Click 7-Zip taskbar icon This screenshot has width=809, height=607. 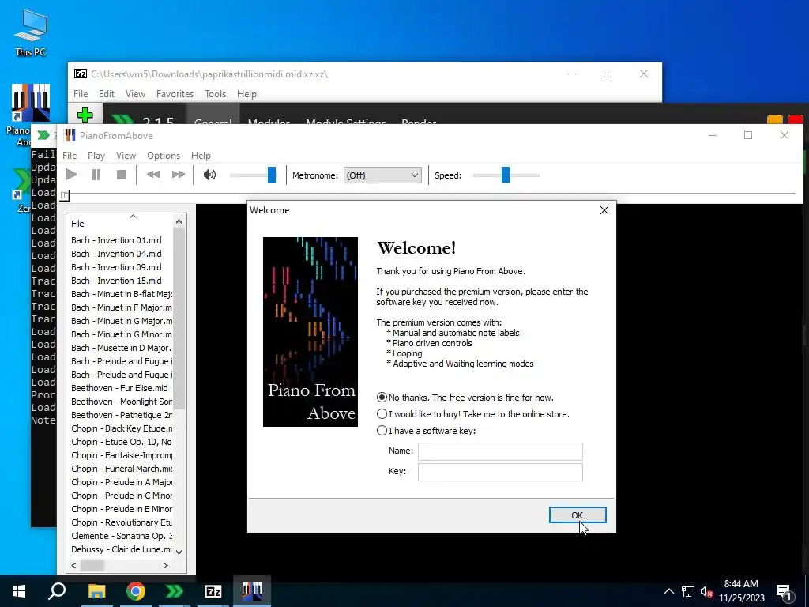tap(213, 591)
